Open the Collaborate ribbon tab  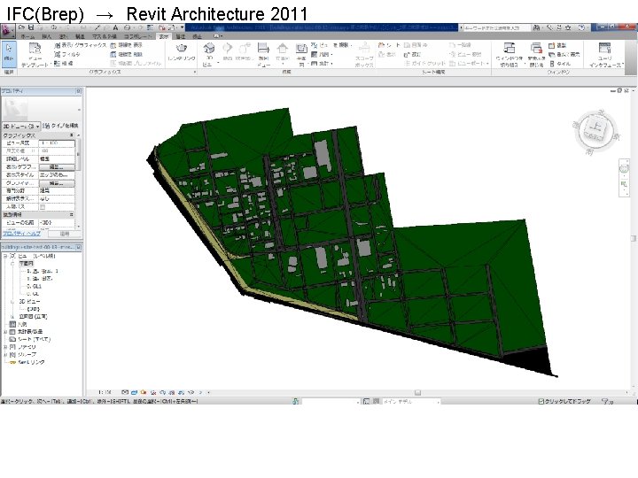(138, 36)
